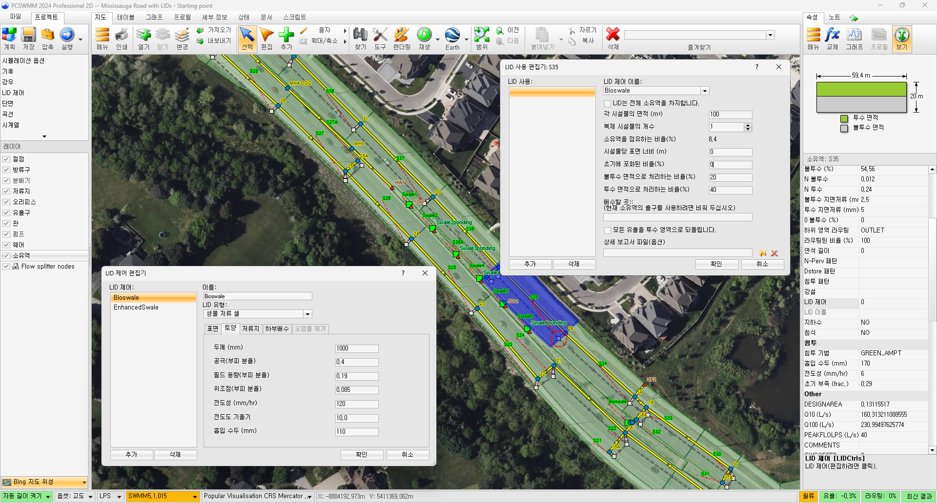
Task: Click the 저장 save icon
Action: (28, 35)
